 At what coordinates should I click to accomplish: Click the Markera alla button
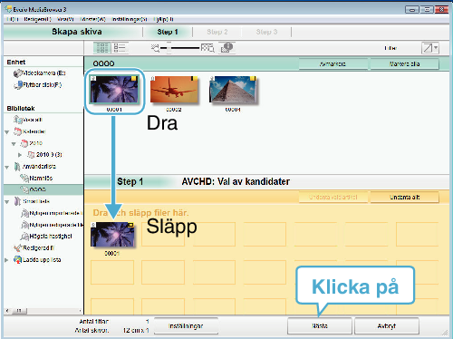pos(404,63)
